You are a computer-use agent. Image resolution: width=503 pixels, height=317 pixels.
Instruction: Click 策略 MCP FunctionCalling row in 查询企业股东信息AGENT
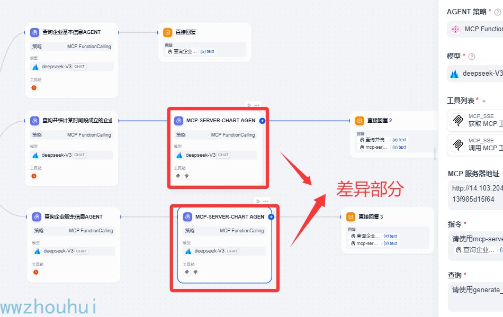(74, 231)
